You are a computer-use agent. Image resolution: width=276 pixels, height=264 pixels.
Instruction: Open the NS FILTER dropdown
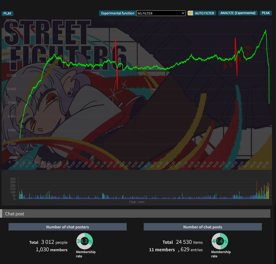(x=161, y=13)
